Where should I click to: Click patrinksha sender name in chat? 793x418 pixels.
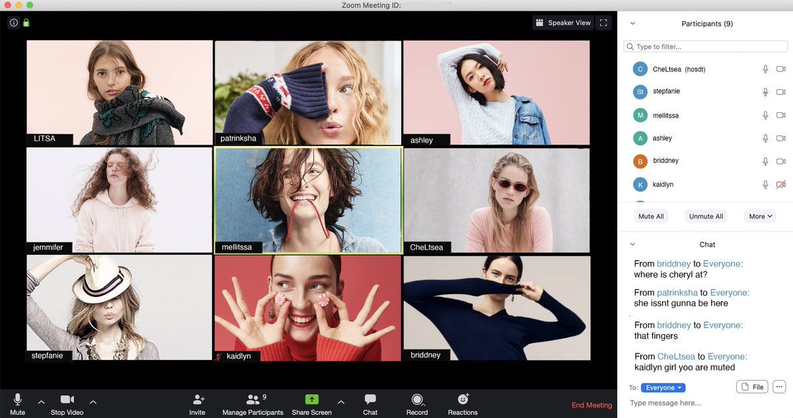tap(677, 293)
